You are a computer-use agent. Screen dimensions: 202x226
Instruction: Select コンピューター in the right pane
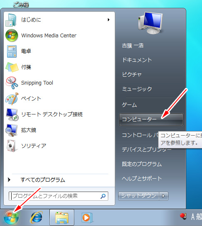pyautogui.click(x=151, y=119)
